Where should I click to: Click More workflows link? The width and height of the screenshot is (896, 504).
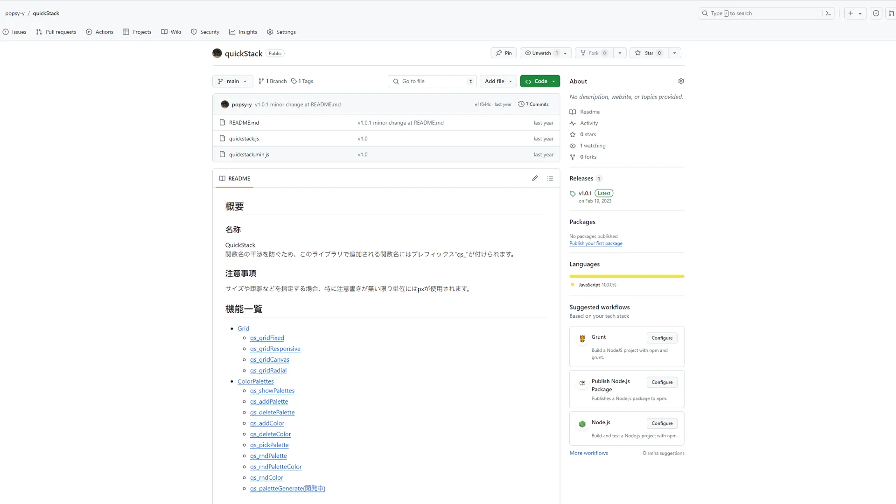(588, 453)
